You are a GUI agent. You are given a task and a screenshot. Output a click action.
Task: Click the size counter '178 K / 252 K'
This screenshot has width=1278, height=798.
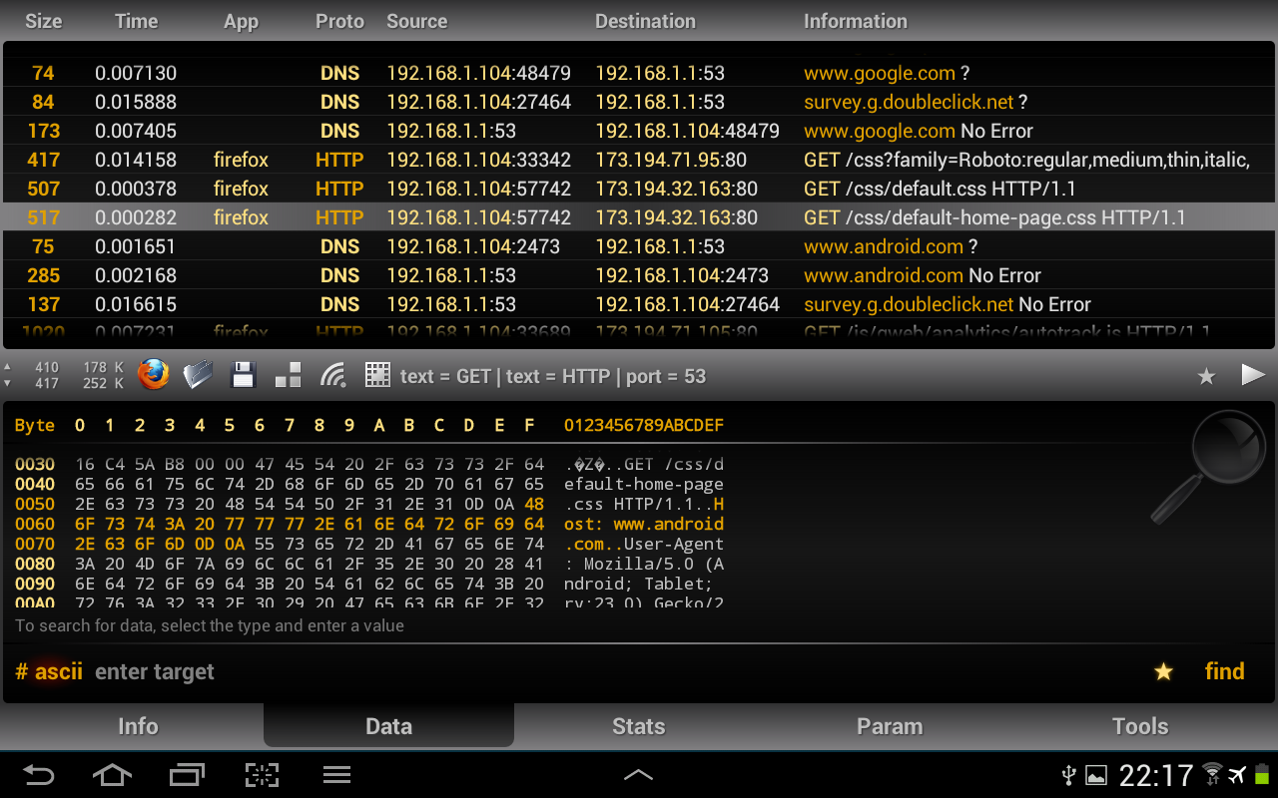[x=103, y=375]
